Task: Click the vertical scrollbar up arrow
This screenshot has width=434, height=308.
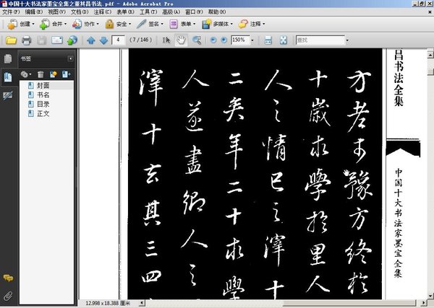Action: coord(430,55)
